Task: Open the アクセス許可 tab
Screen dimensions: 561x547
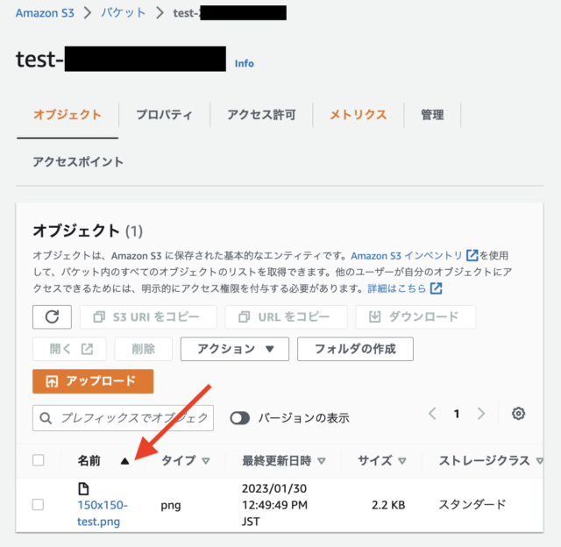Action: tap(261, 115)
